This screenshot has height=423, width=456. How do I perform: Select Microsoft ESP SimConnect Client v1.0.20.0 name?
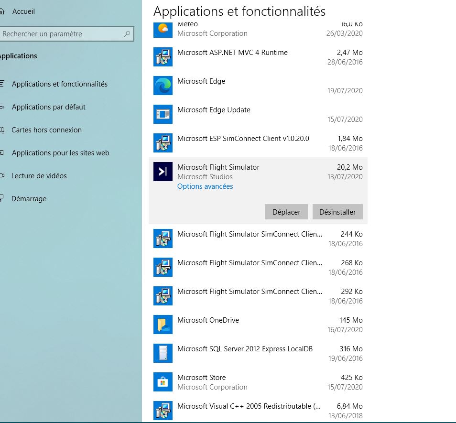(243, 139)
